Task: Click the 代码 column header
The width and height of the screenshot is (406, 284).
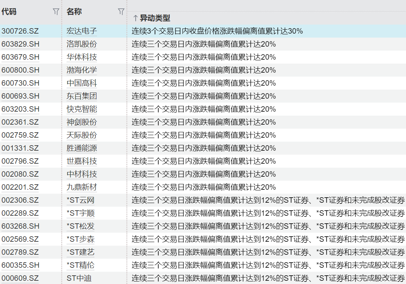Action: point(9,12)
